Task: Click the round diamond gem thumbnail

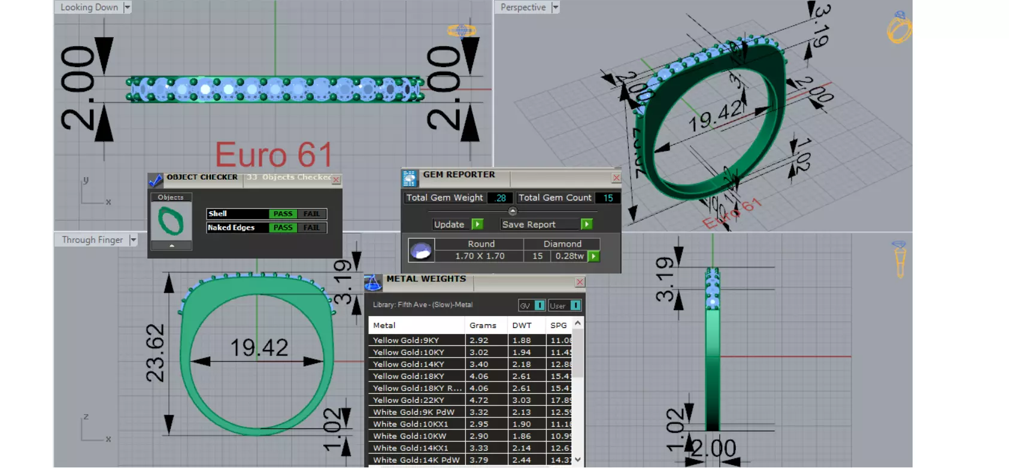Action: pos(421,250)
